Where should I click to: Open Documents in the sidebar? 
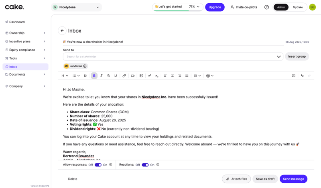coord(17,74)
